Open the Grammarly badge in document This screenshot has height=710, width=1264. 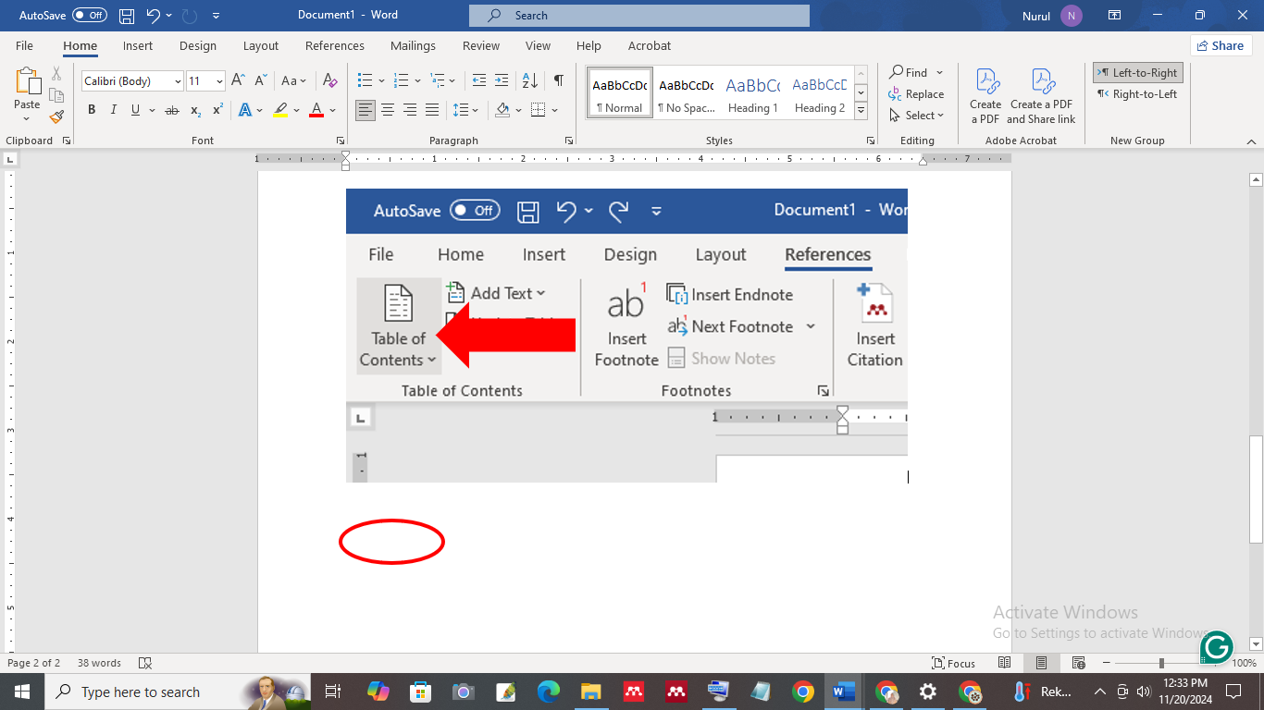pyautogui.click(x=1216, y=647)
